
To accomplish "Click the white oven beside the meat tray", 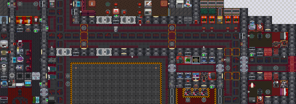I will 180,4.
